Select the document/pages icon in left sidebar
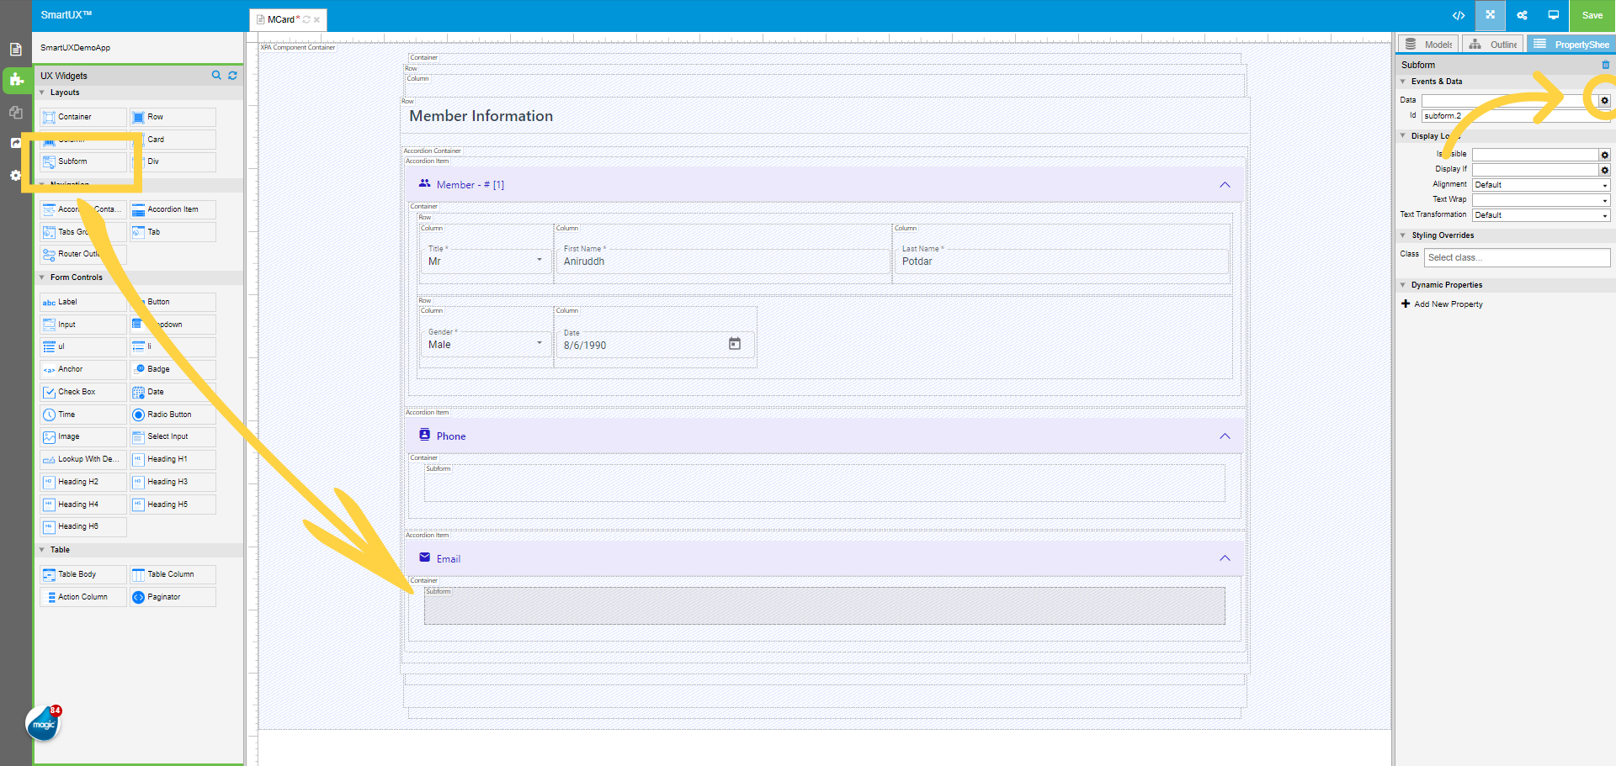The width and height of the screenshot is (1616, 766). click(15, 50)
